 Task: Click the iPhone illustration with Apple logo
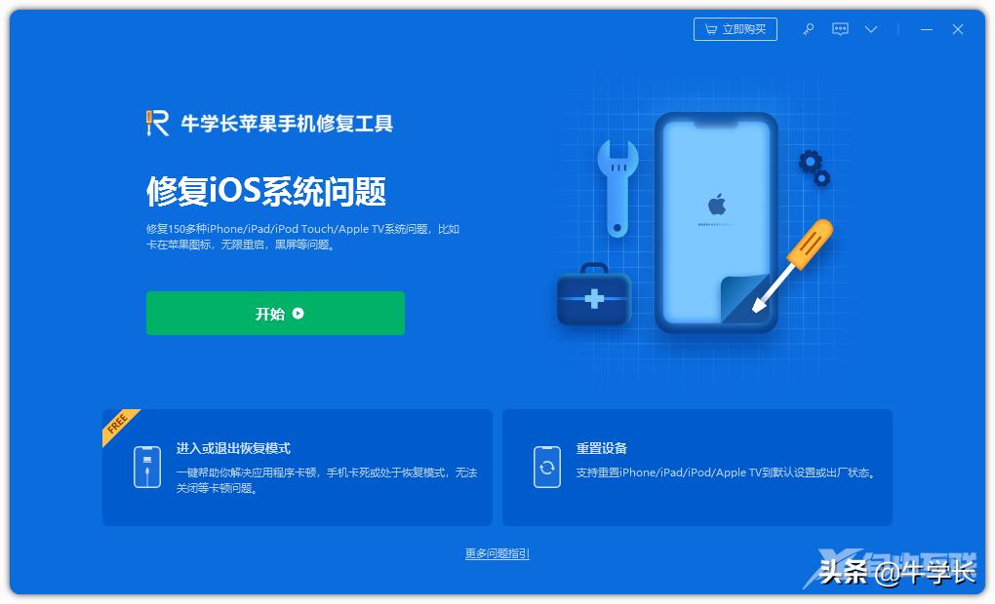point(716,222)
